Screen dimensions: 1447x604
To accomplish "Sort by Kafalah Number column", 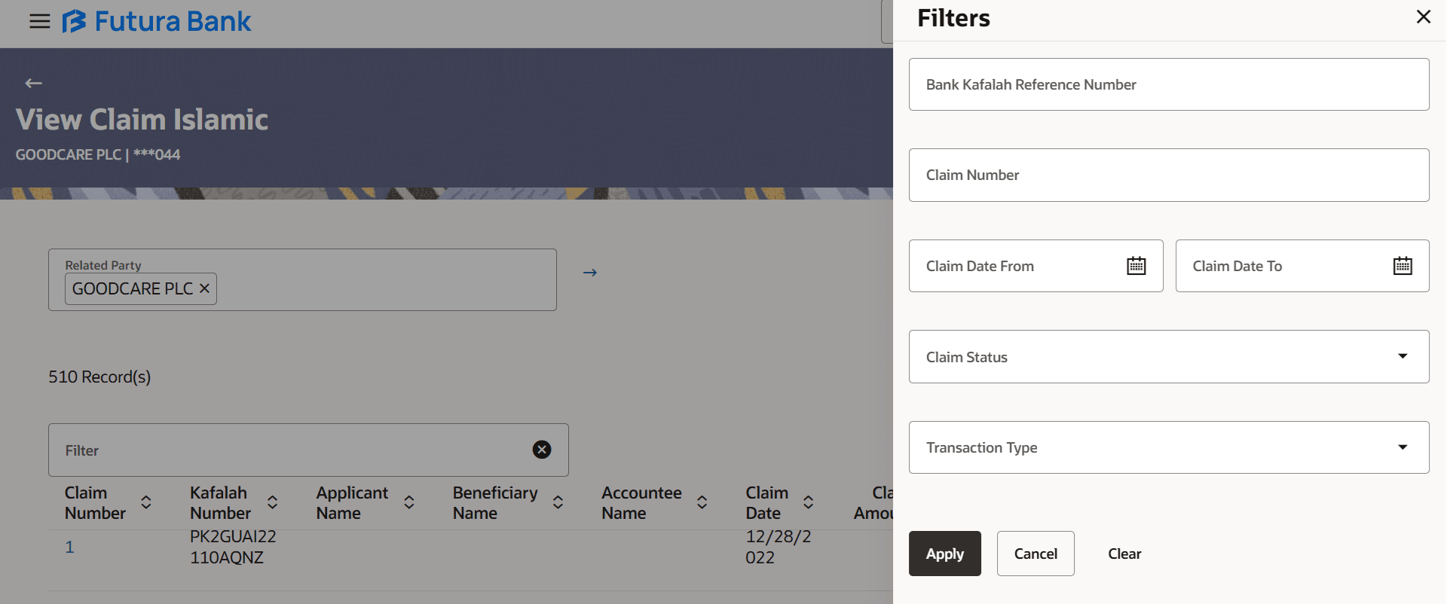I will pyautogui.click(x=273, y=502).
